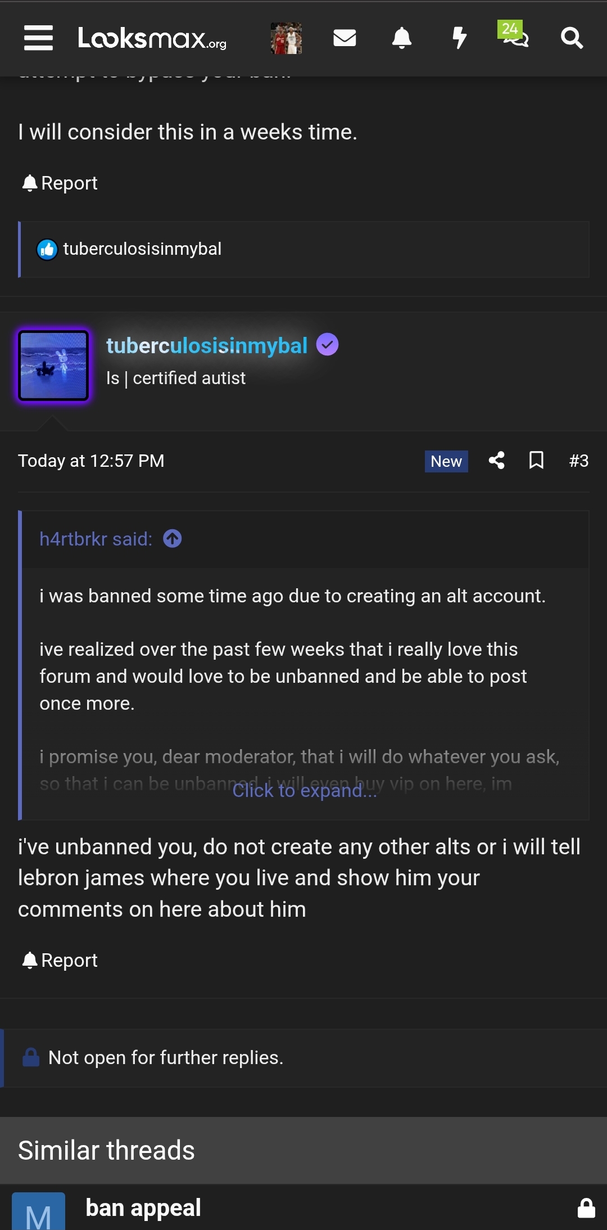Open the hamburger navigation menu
This screenshot has height=1230, width=607.
[38, 38]
